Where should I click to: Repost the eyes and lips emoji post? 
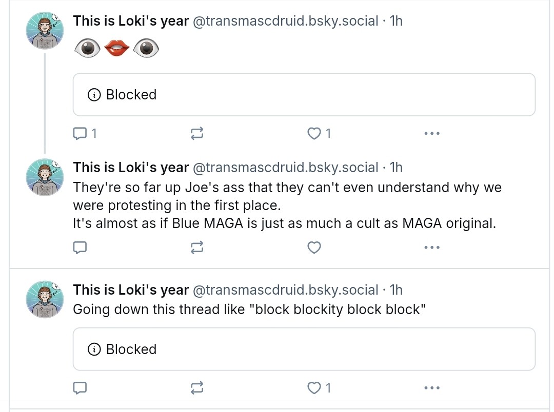[x=197, y=134]
